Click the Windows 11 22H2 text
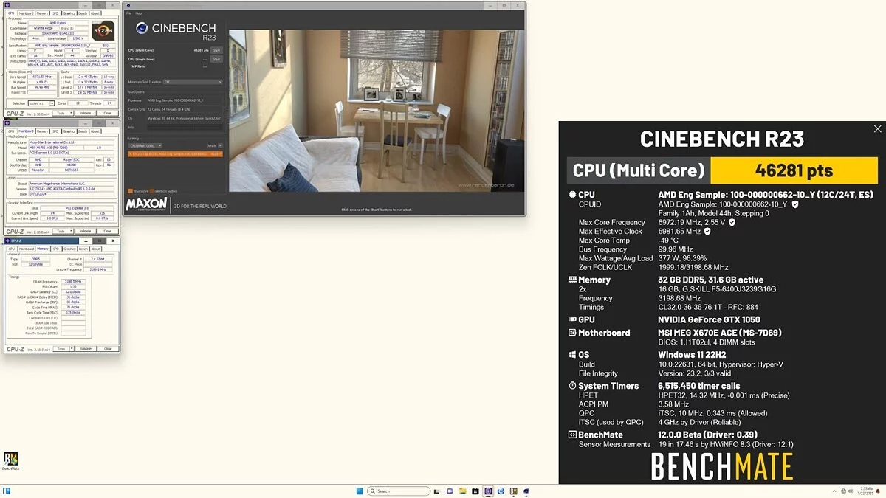Image resolution: width=886 pixels, height=498 pixels. (x=692, y=354)
